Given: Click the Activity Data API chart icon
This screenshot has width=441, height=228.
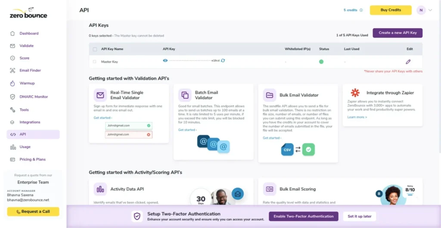Looking at the screenshot, I should coord(100,189).
